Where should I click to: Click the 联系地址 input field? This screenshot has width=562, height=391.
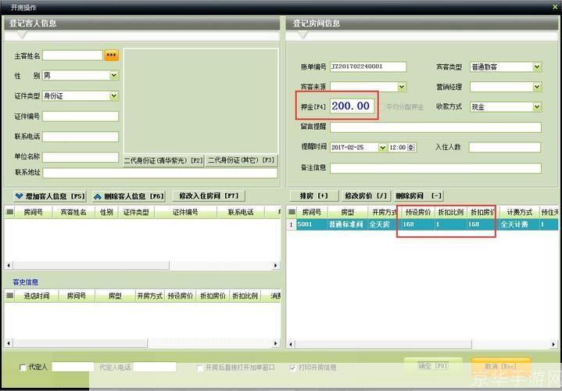pos(160,173)
